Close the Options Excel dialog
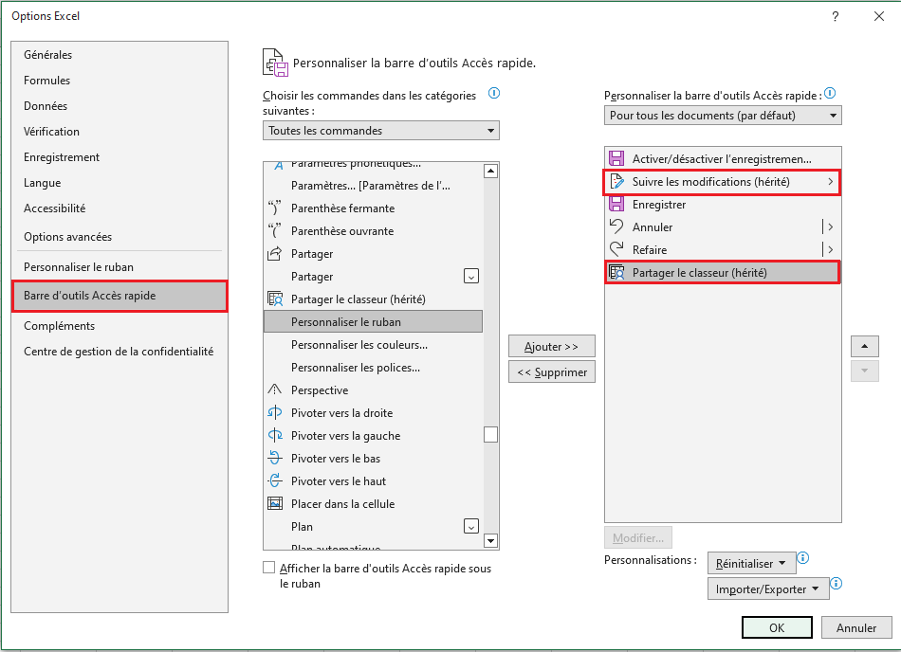This screenshot has height=652, width=901. (x=879, y=16)
